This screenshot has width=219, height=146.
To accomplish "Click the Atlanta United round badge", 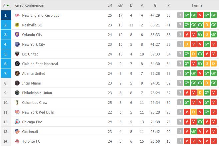I will pyautogui.click(x=17, y=74).
